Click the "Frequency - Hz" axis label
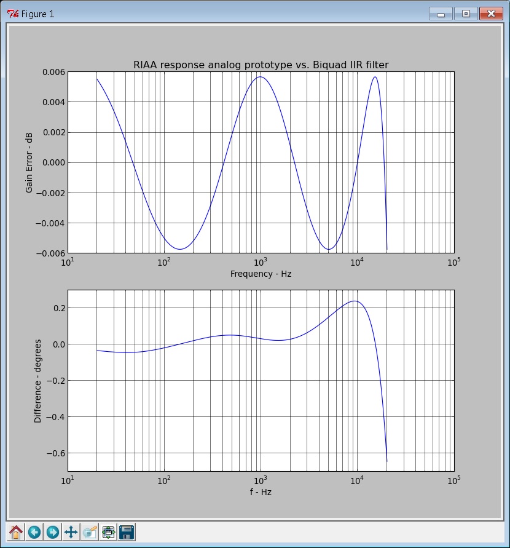 click(261, 274)
